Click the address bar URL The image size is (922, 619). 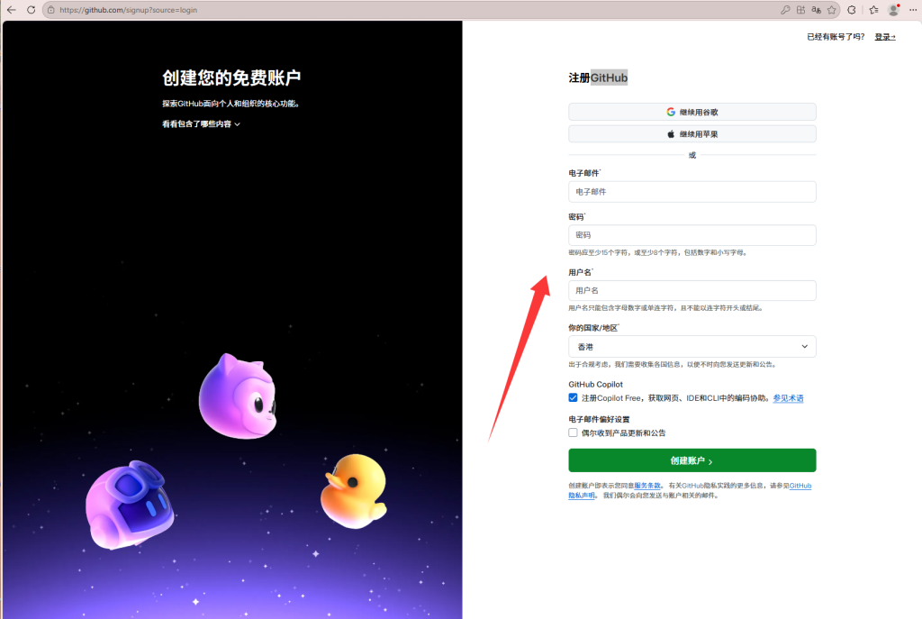pyautogui.click(x=129, y=10)
